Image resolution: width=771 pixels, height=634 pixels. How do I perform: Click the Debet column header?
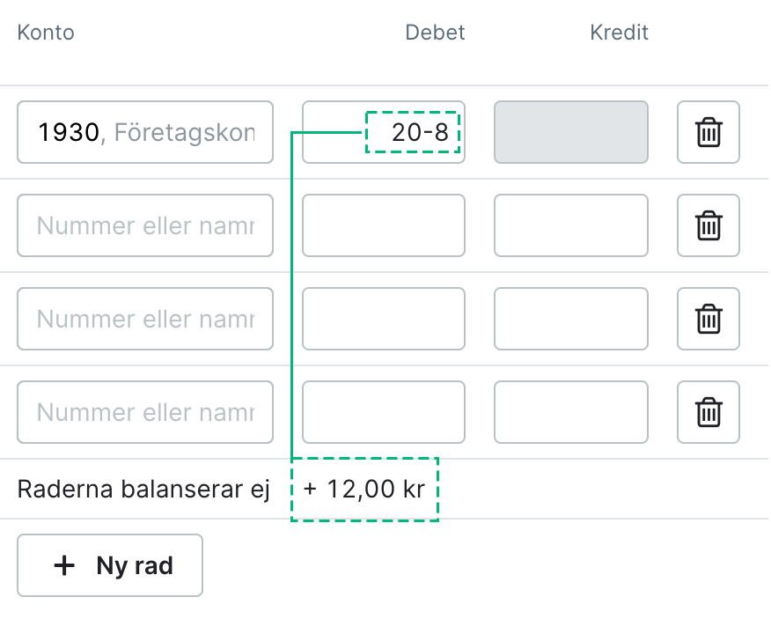pyautogui.click(x=435, y=33)
